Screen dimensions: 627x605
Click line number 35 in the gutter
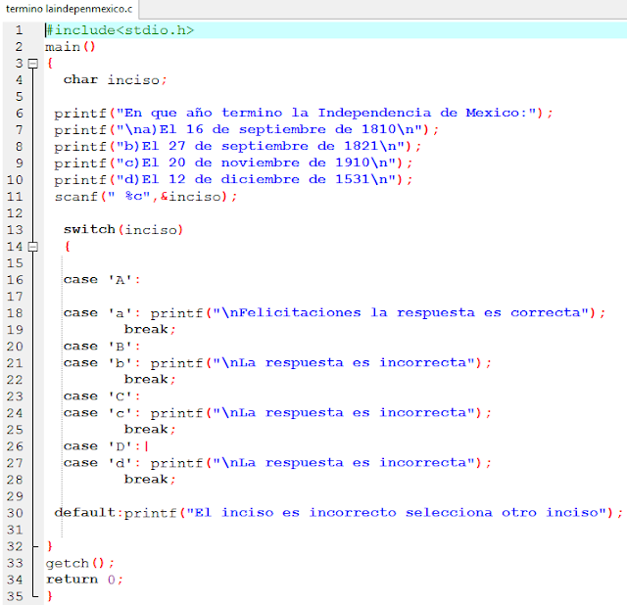coord(15,596)
